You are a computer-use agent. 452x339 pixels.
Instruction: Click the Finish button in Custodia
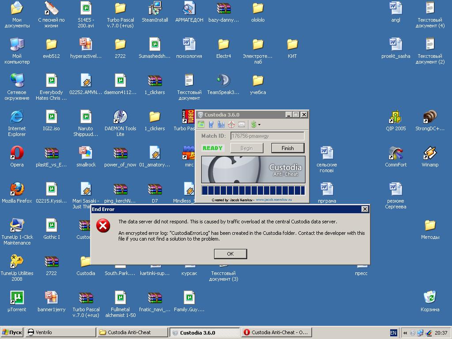[x=288, y=148]
